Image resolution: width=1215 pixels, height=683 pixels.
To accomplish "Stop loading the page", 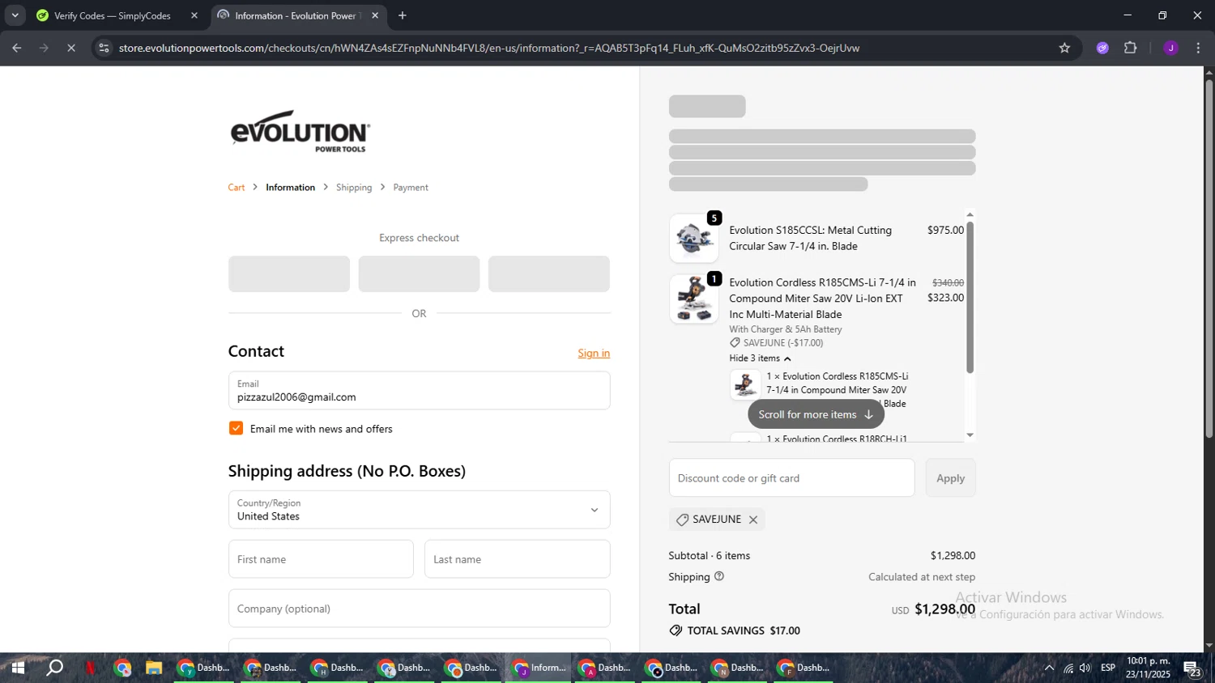I will [x=71, y=48].
